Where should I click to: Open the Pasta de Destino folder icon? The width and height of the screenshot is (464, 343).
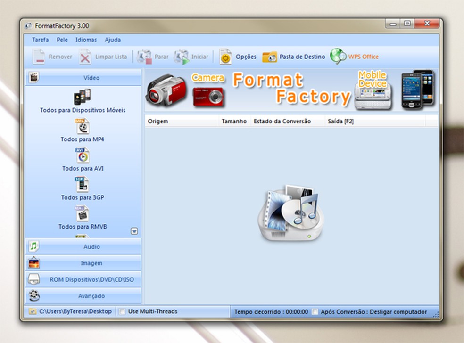(x=269, y=57)
